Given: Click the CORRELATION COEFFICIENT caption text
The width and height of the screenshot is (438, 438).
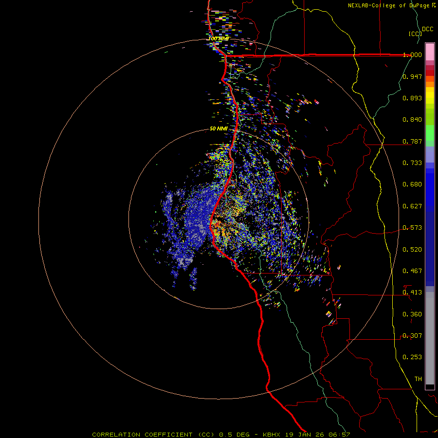Looking at the screenshot, I should pyautogui.click(x=142, y=435).
